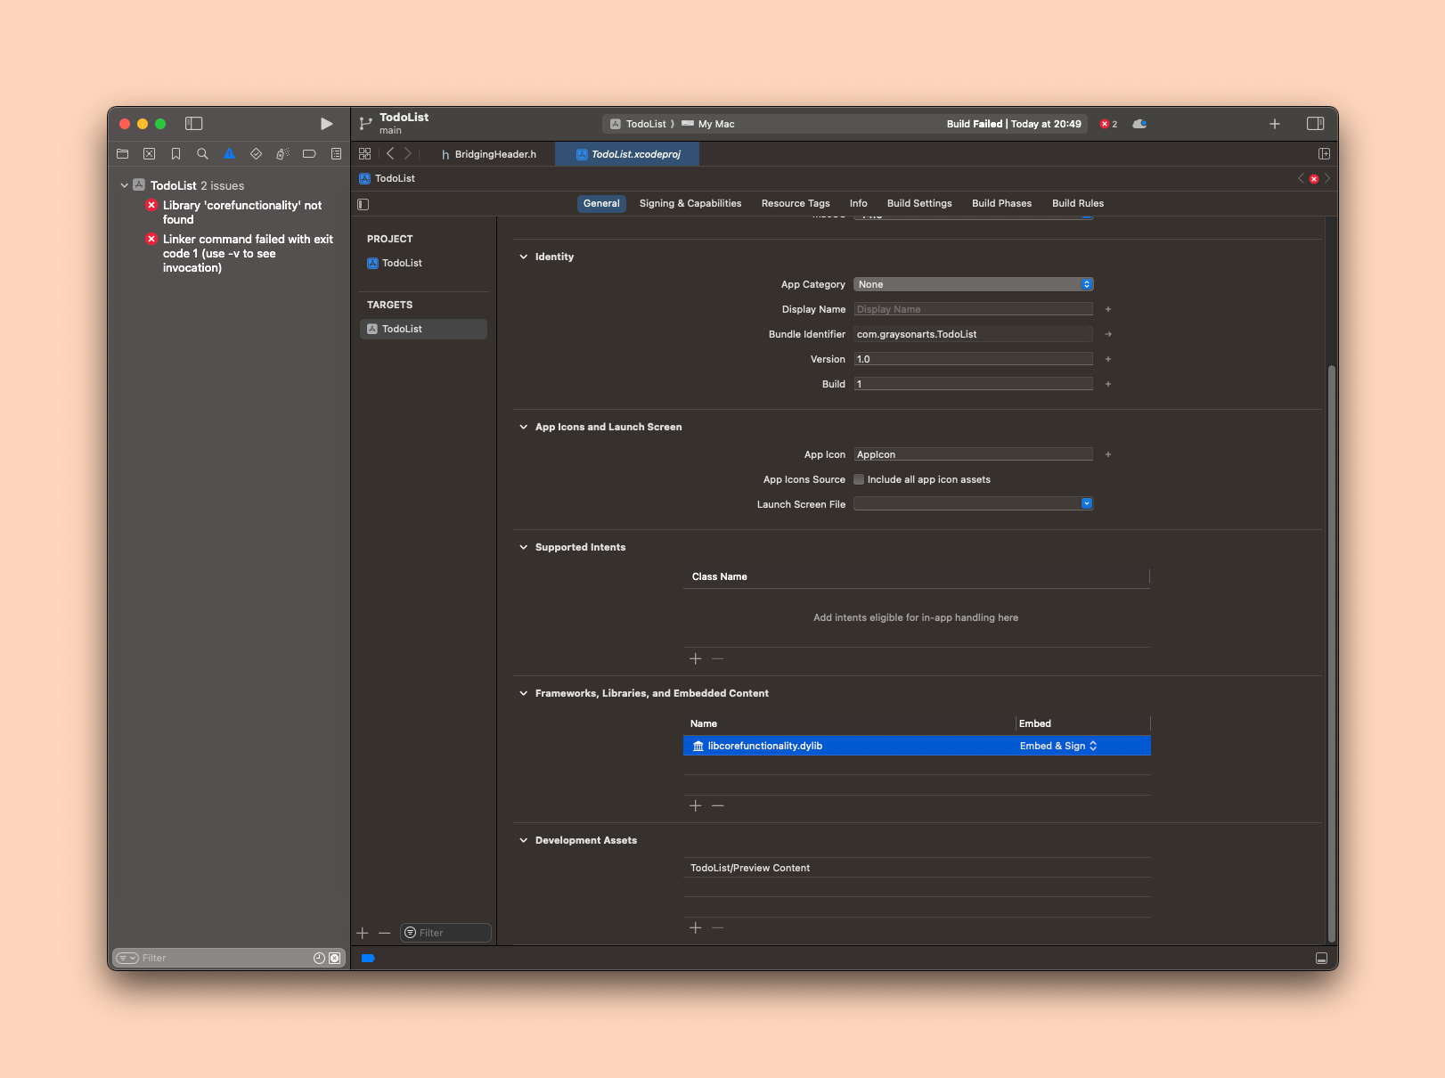
Task: Toggle the left navigator sidebar icon
Action: (x=193, y=124)
